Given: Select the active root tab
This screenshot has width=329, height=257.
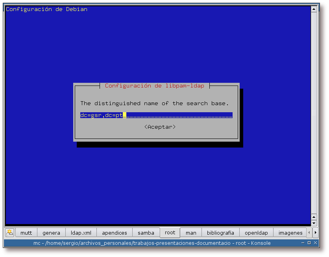Looking at the screenshot, I should [x=170, y=232].
